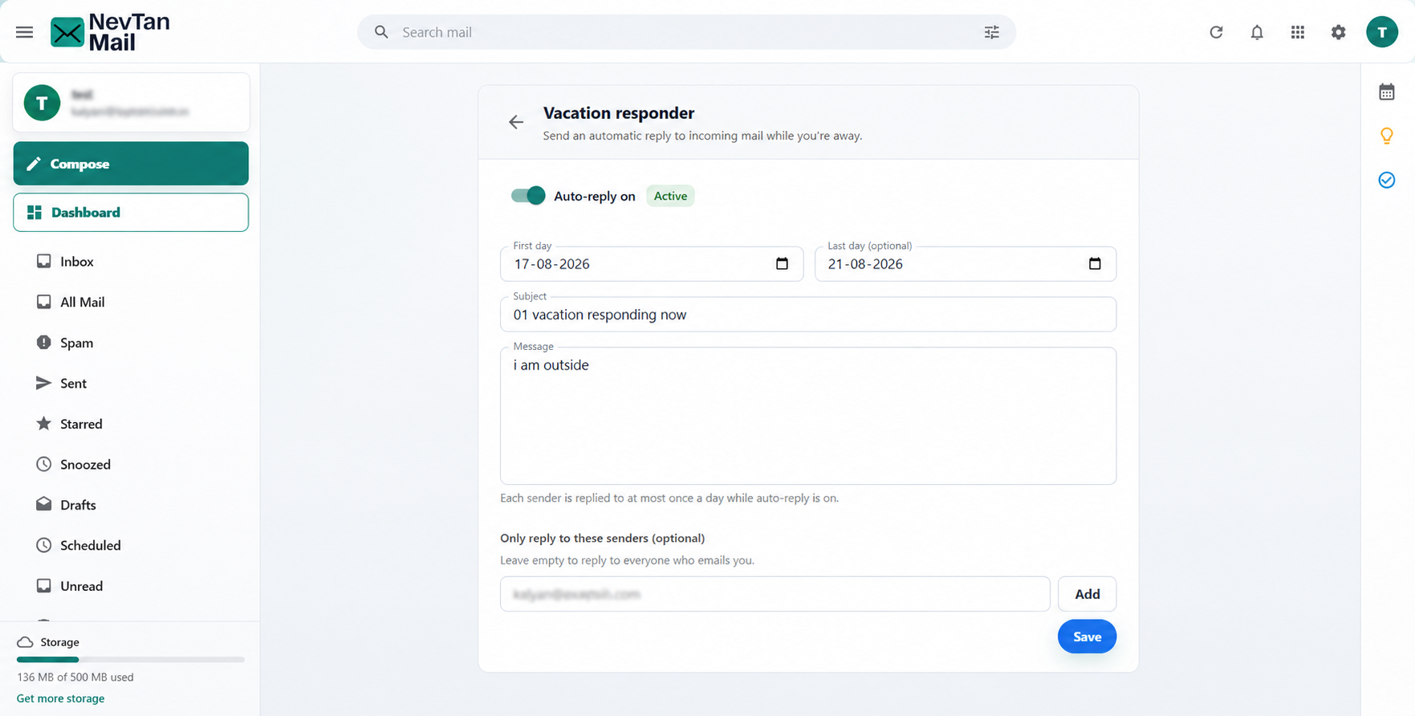Open the Drafts folder
1415x716 pixels.
click(131, 505)
